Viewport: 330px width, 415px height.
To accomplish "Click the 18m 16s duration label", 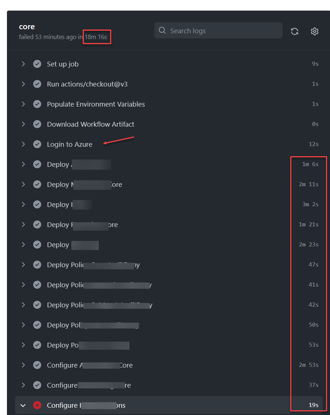I will click(96, 36).
